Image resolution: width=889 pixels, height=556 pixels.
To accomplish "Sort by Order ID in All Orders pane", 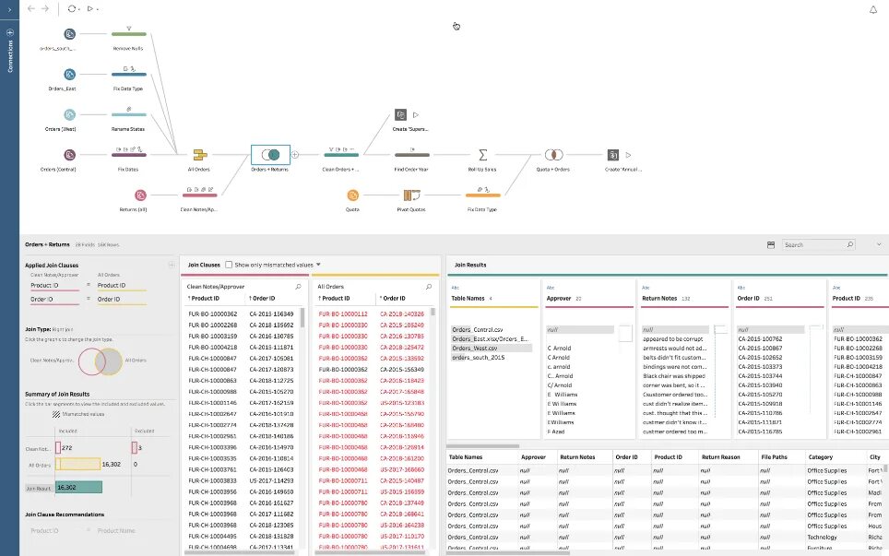I will point(394,298).
